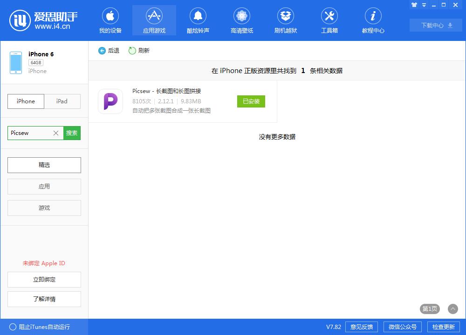This screenshot has width=466, height=335.
Task: Open the 工具箱 toolbox
Action: coord(329,20)
